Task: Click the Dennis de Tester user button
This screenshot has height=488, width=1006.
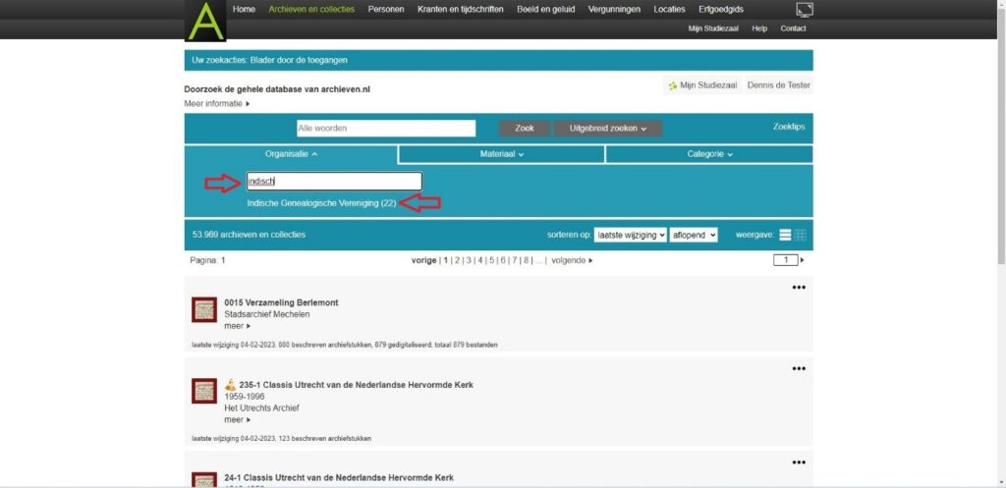Action: click(x=778, y=85)
